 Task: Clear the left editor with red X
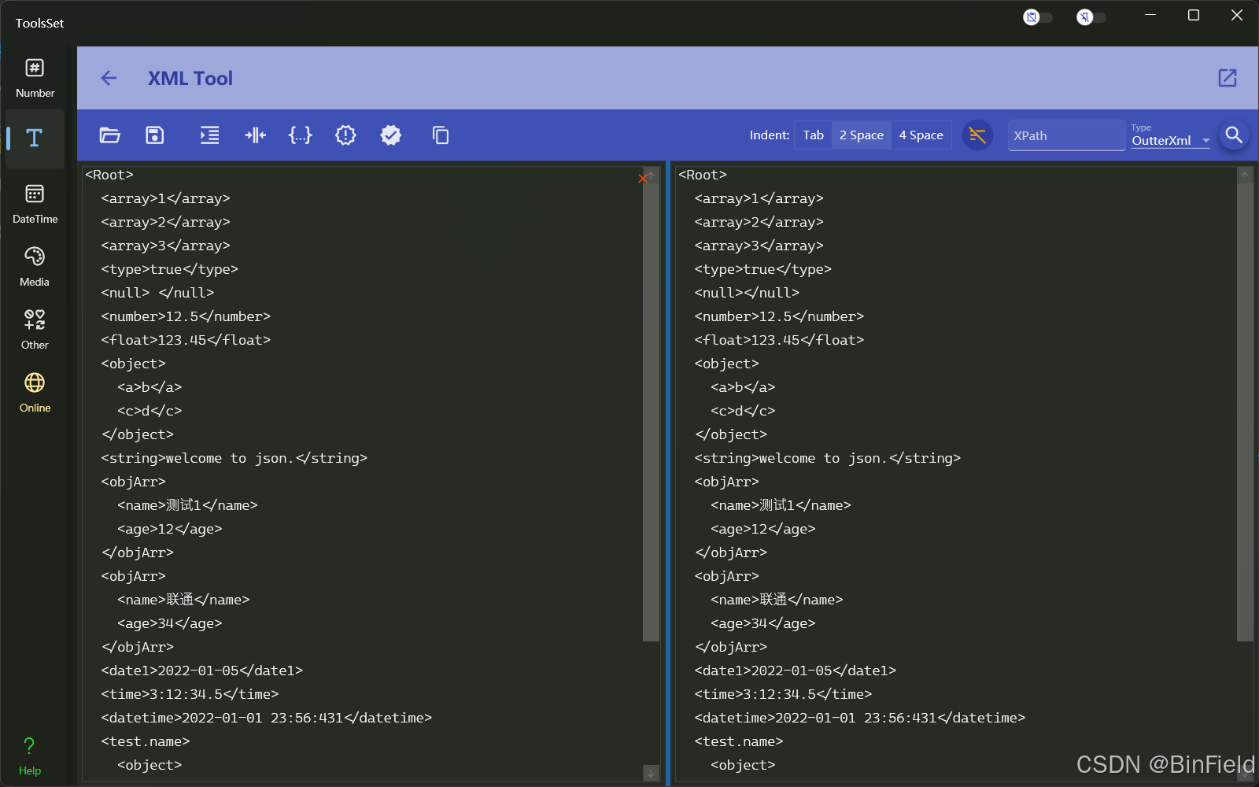pyautogui.click(x=643, y=179)
